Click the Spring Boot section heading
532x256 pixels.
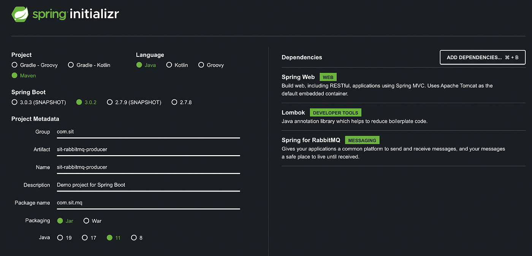(28, 92)
